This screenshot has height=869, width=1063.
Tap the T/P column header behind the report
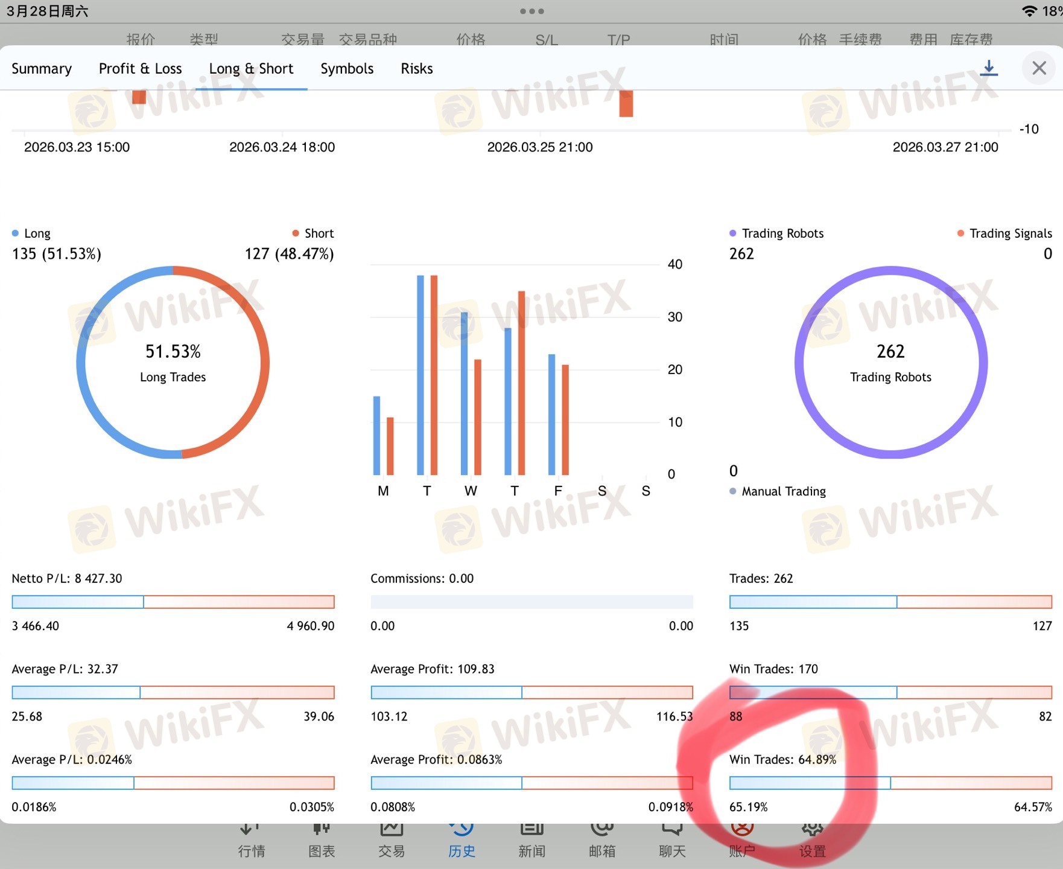point(618,40)
